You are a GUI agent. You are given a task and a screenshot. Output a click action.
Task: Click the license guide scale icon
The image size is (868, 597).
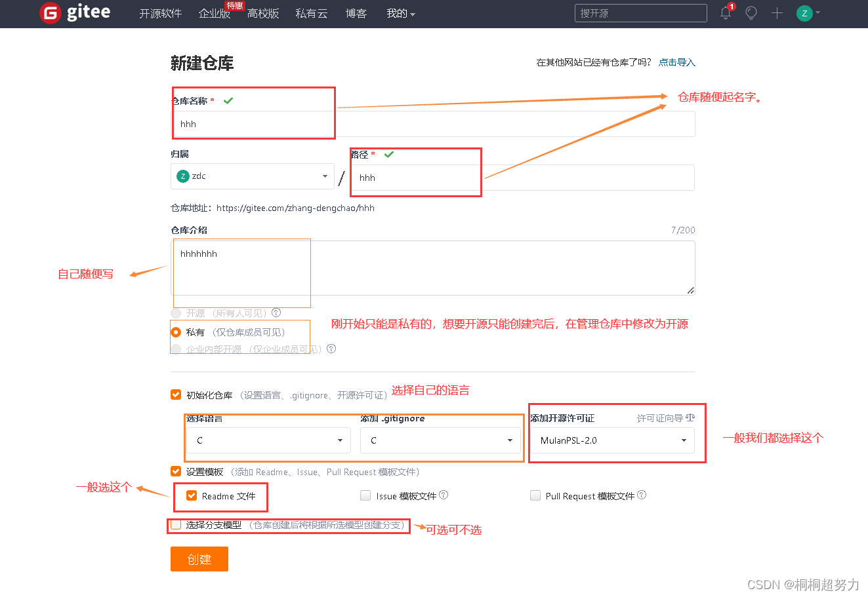690,417
